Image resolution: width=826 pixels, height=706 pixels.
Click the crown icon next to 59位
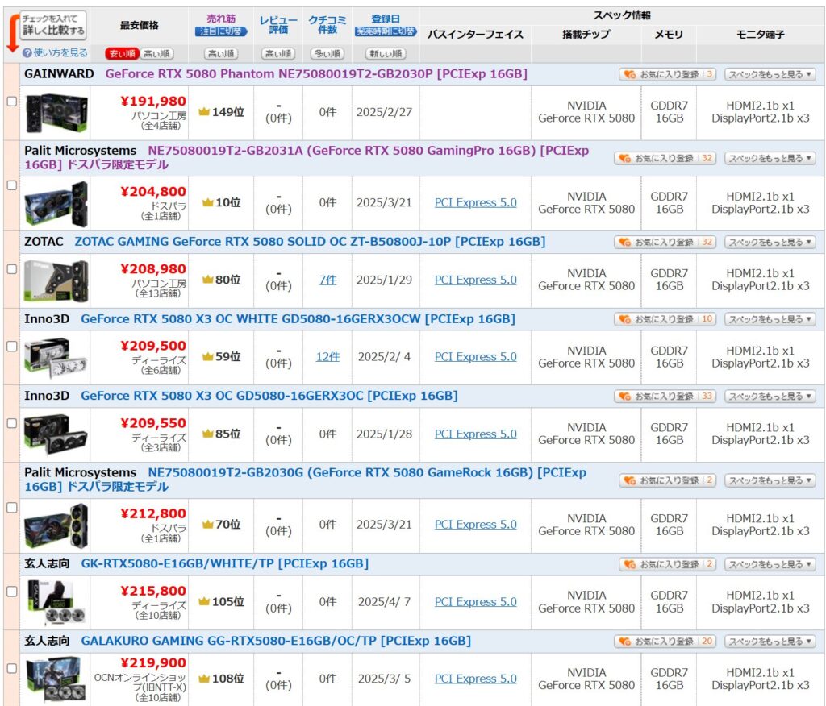point(207,356)
